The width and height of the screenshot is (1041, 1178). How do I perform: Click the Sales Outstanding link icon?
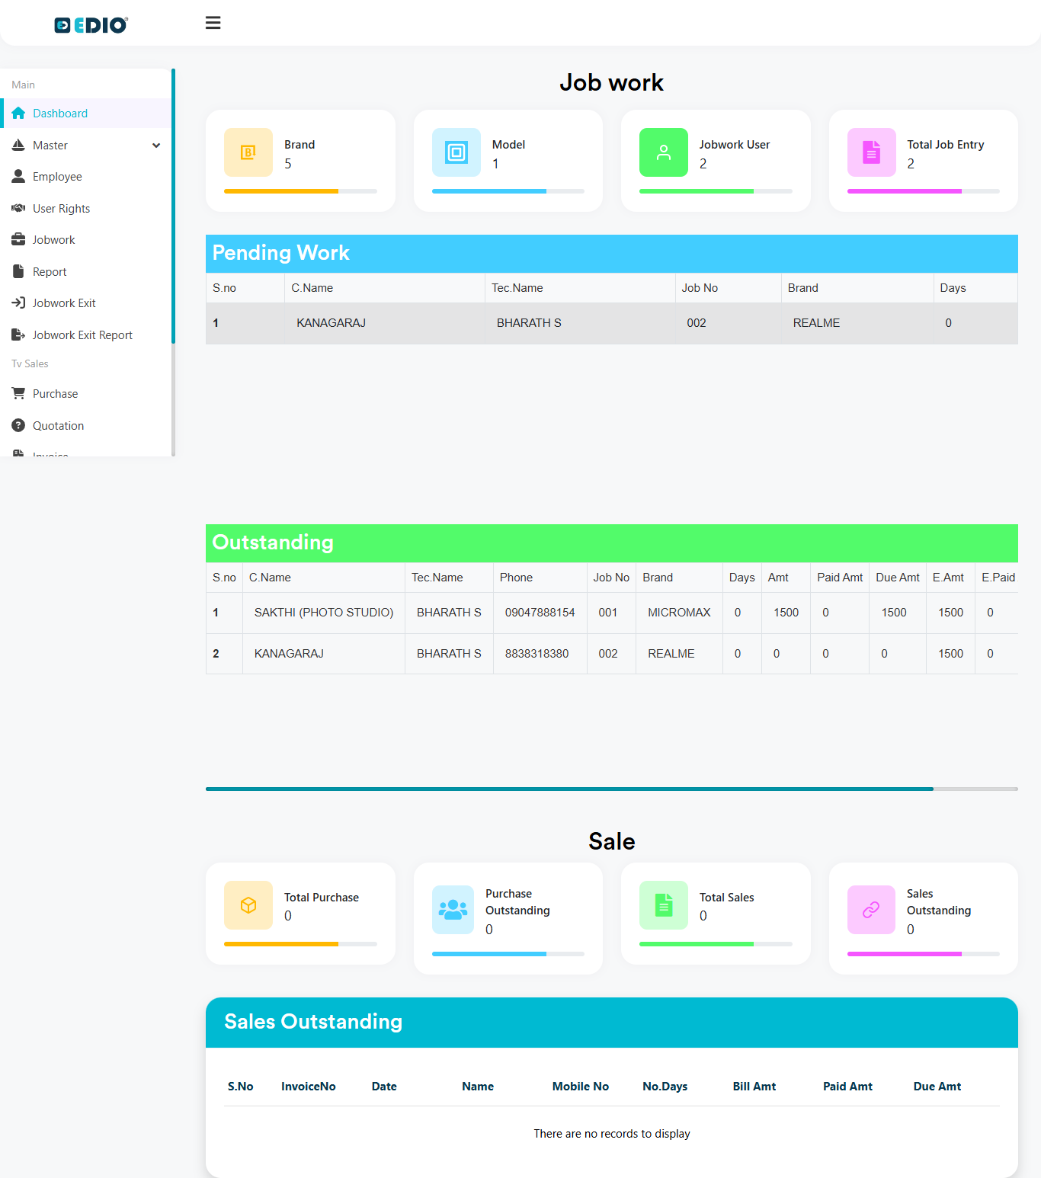tap(871, 910)
